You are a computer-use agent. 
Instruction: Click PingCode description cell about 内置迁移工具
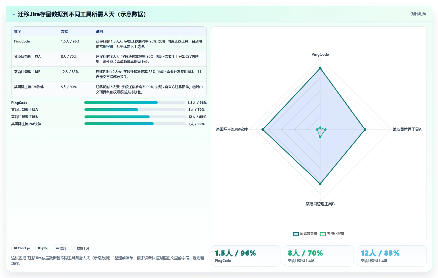click(x=149, y=44)
